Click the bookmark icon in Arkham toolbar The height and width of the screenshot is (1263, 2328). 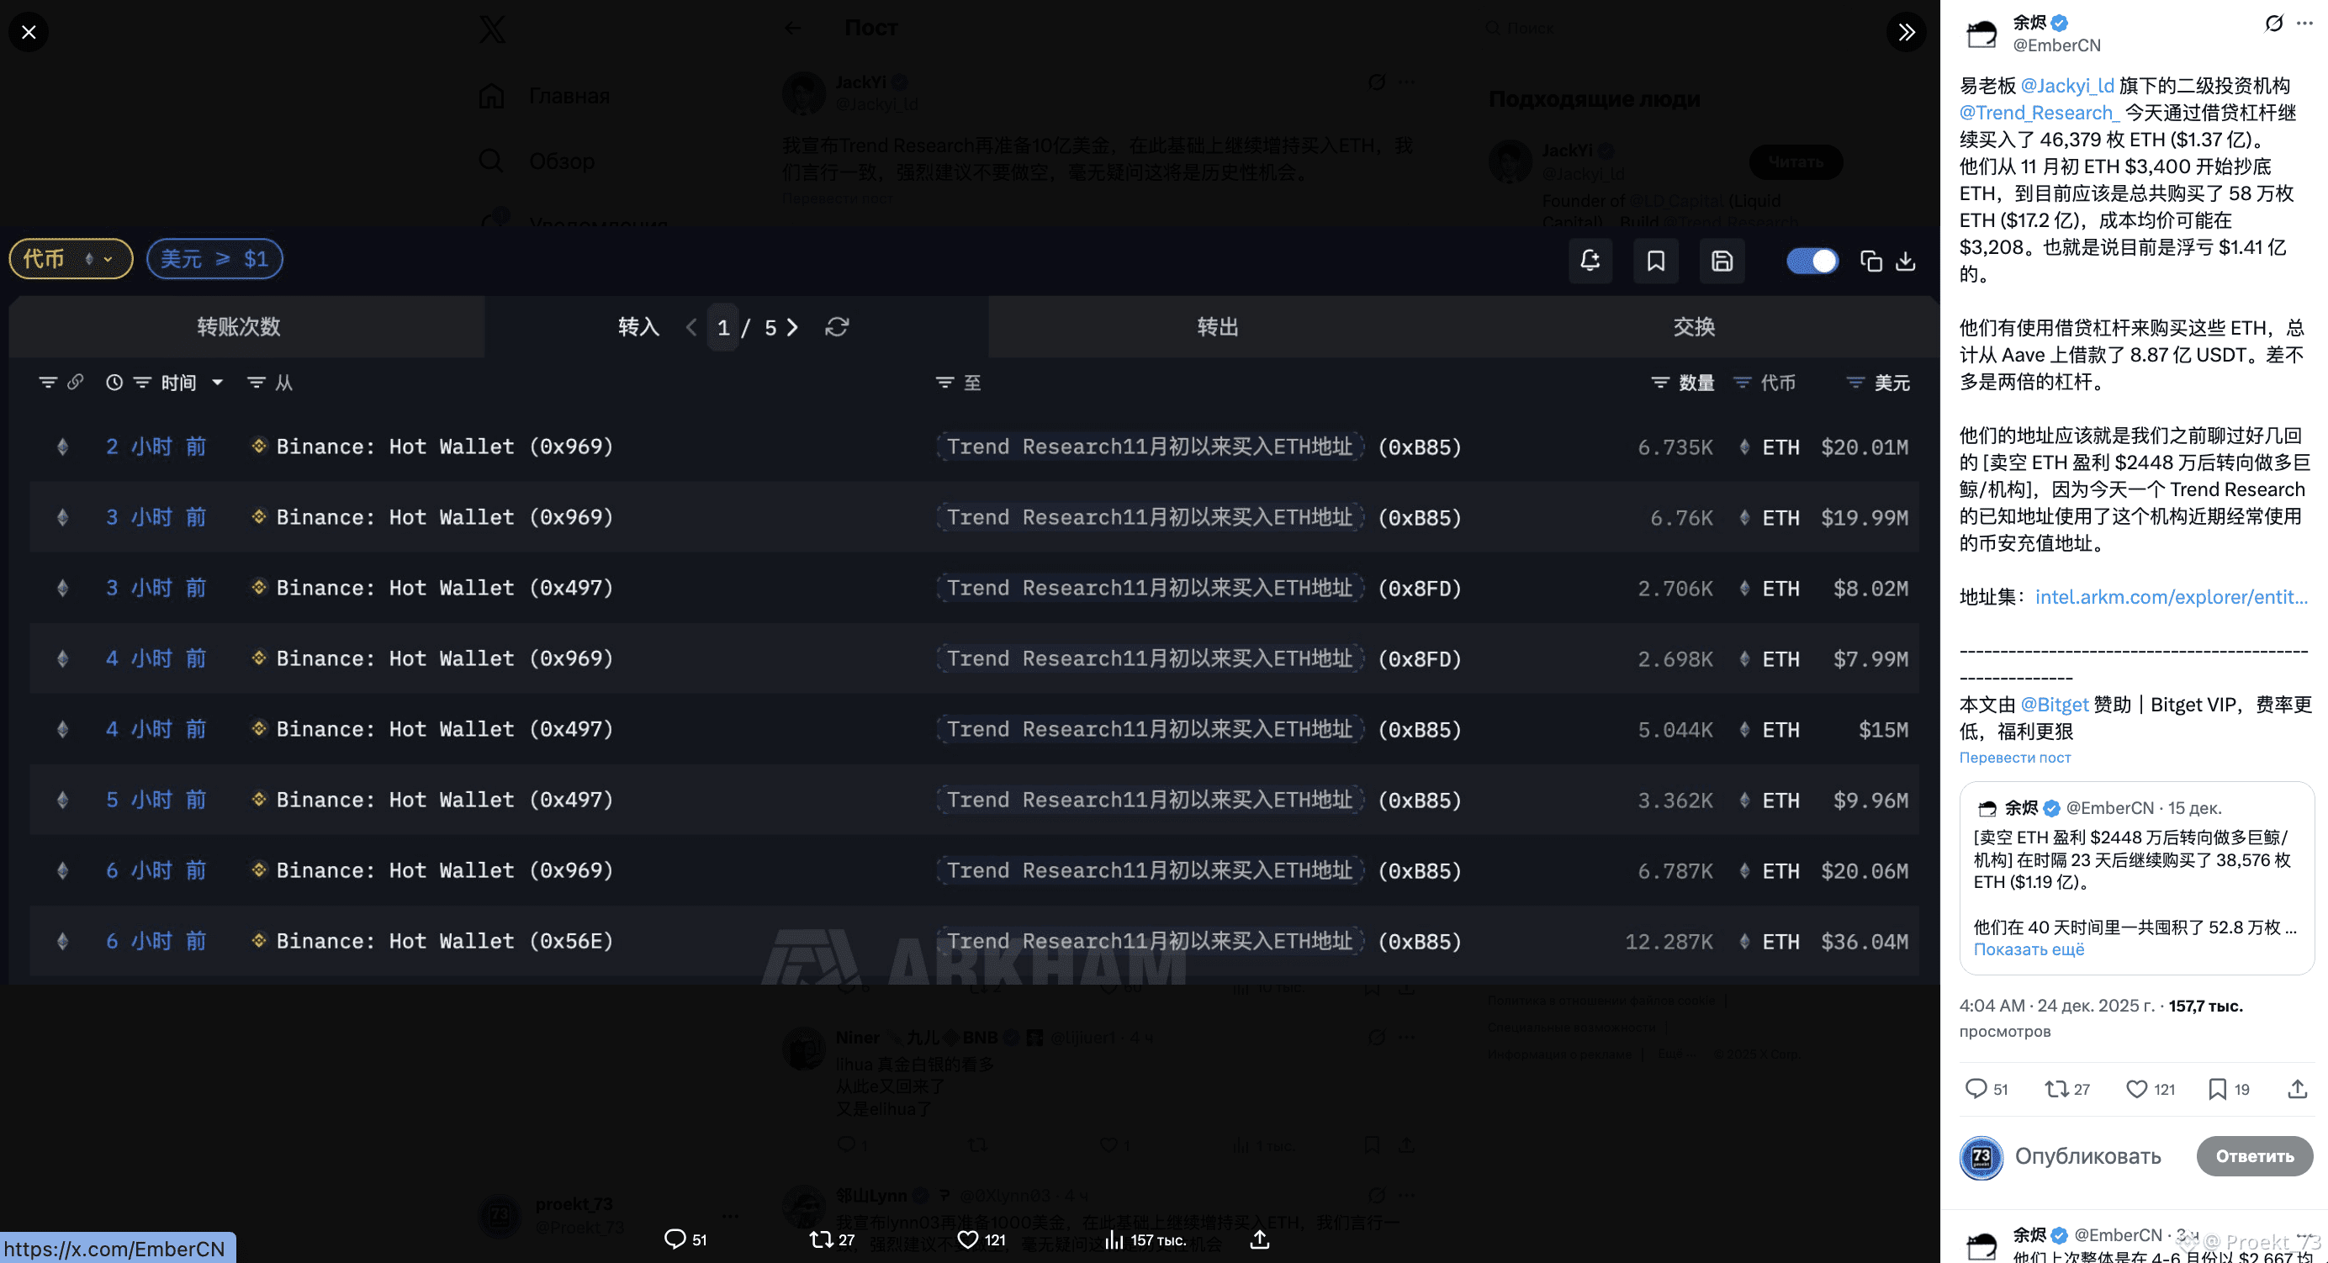click(1656, 261)
